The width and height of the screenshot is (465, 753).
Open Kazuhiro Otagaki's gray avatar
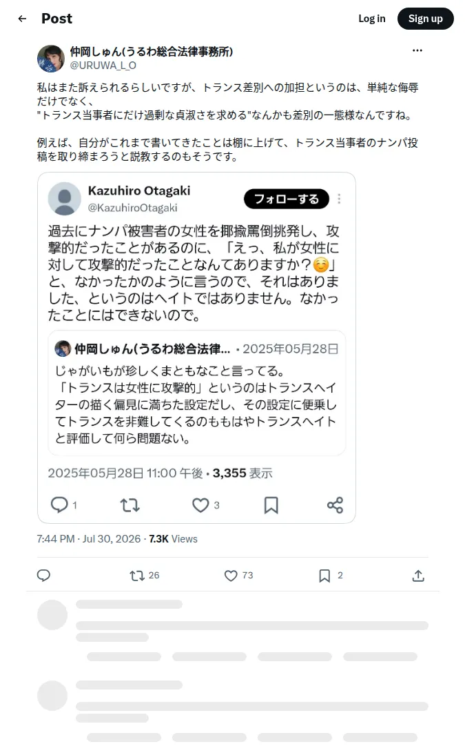(64, 199)
